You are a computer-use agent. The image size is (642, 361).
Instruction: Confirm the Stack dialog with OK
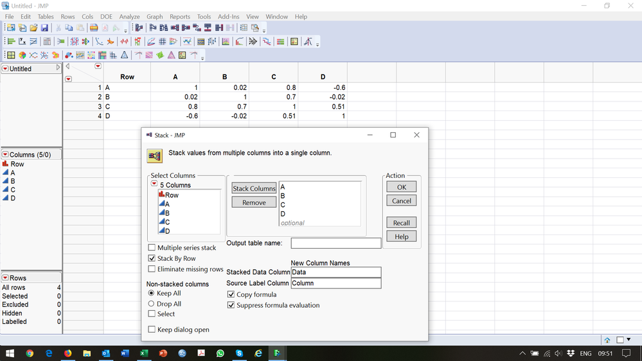pyautogui.click(x=401, y=187)
